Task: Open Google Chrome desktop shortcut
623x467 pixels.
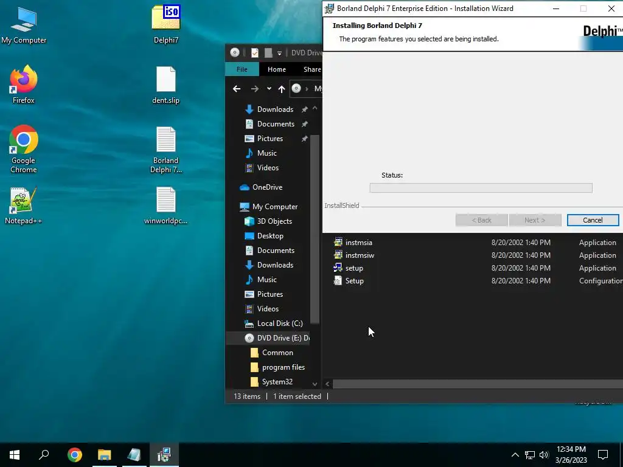Action: (24, 150)
